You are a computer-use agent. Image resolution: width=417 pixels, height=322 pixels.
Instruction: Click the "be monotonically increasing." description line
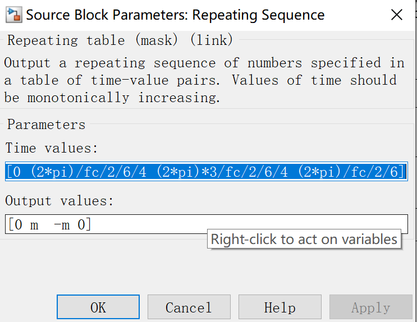click(x=112, y=97)
